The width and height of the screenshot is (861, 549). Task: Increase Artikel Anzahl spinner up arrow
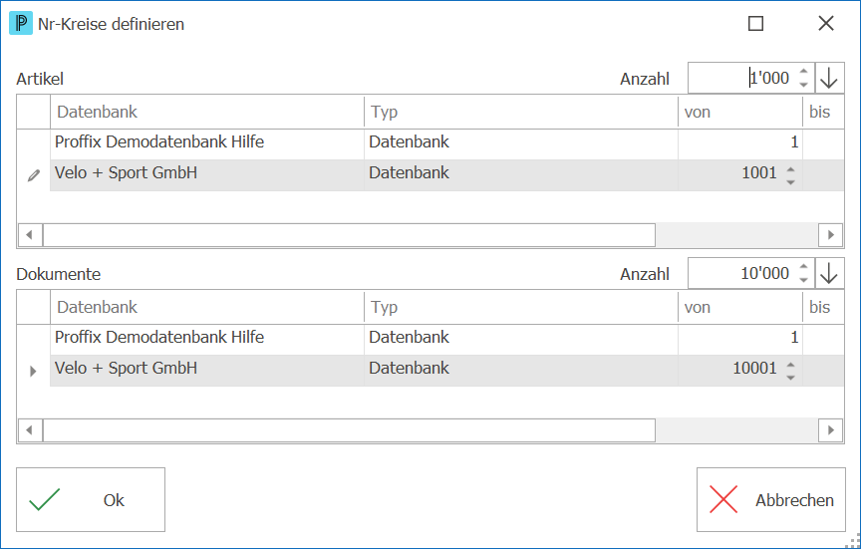point(803,72)
